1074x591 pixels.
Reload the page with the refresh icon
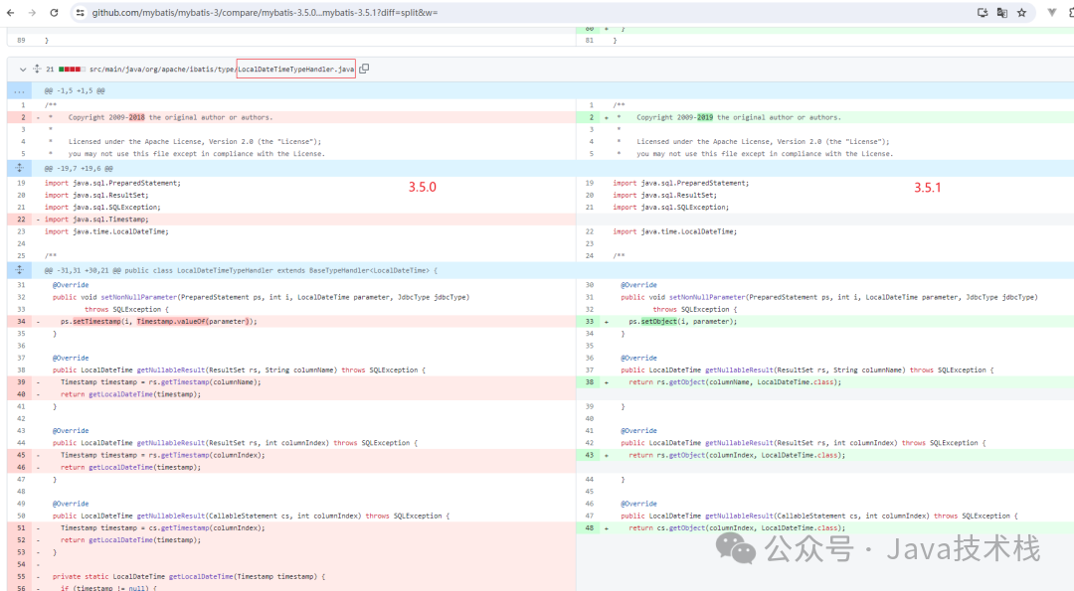pos(53,13)
